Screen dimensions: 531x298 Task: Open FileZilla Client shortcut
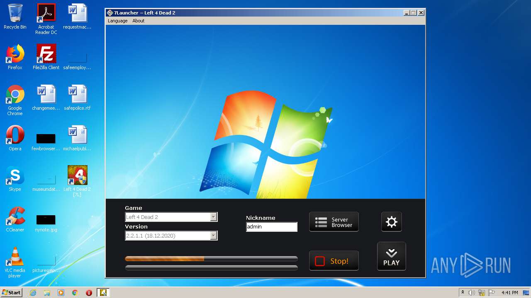pos(46,57)
